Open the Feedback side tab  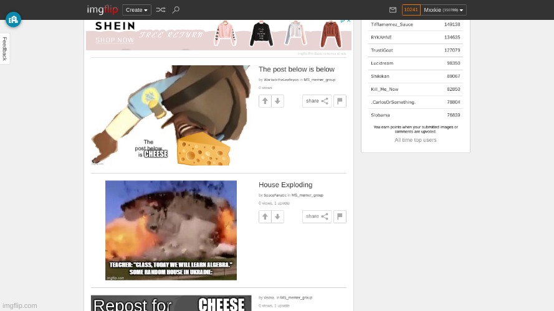(x=4, y=49)
